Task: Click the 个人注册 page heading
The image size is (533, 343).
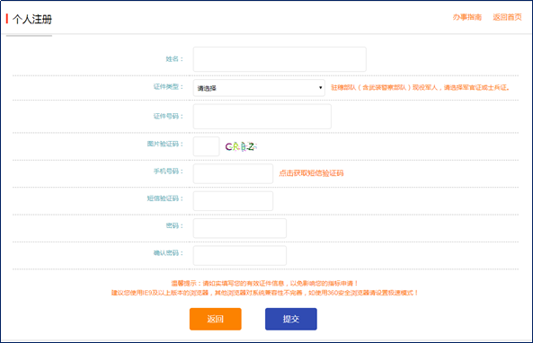Action: point(32,20)
